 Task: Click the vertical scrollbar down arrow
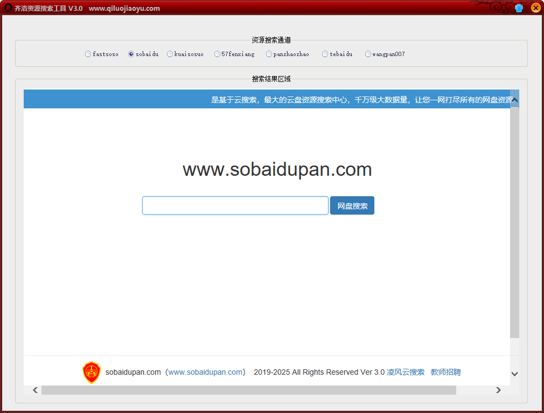515,374
